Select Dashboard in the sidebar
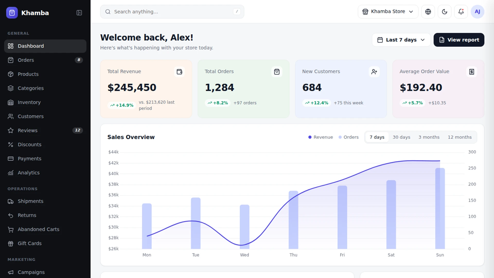 [x=45, y=46]
